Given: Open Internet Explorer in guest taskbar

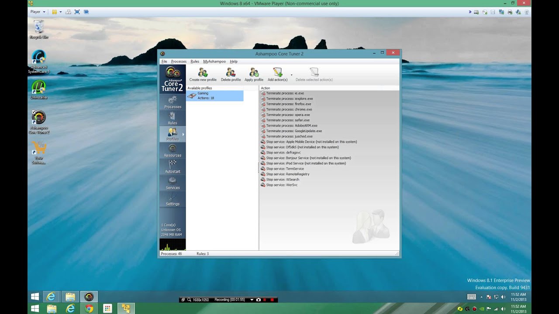Looking at the screenshot, I should point(51,297).
